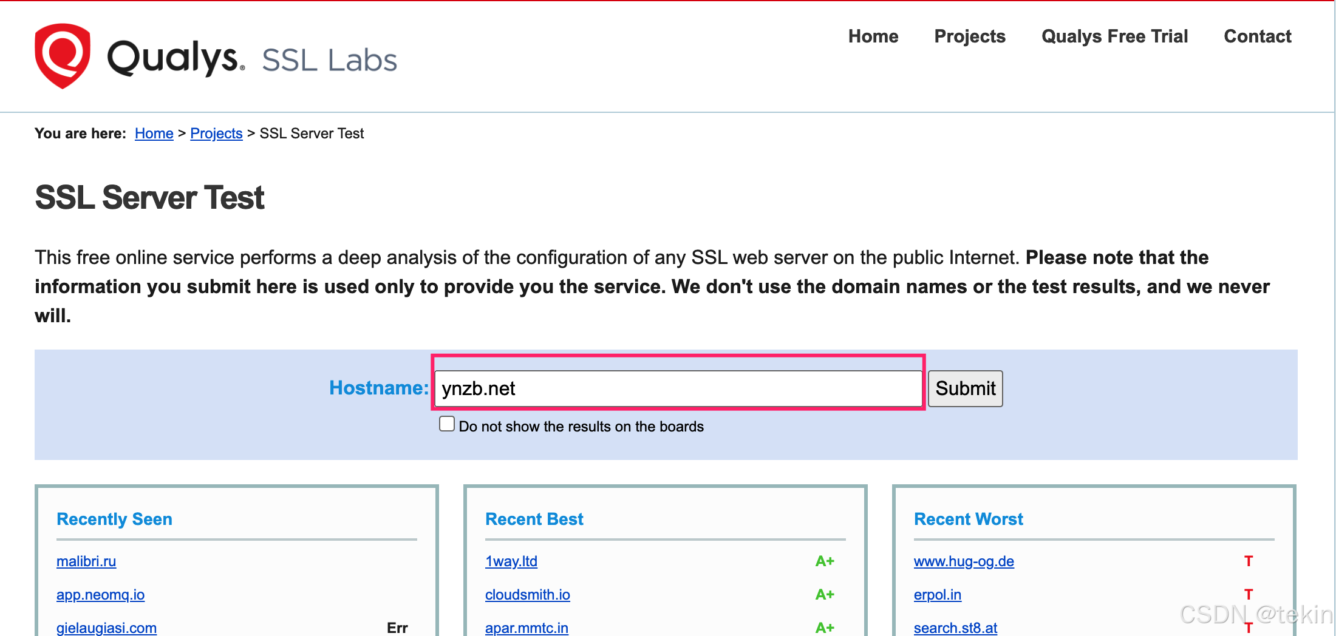This screenshot has height=636, width=1336.
Task: Open the Projects navigation menu item
Action: point(970,36)
